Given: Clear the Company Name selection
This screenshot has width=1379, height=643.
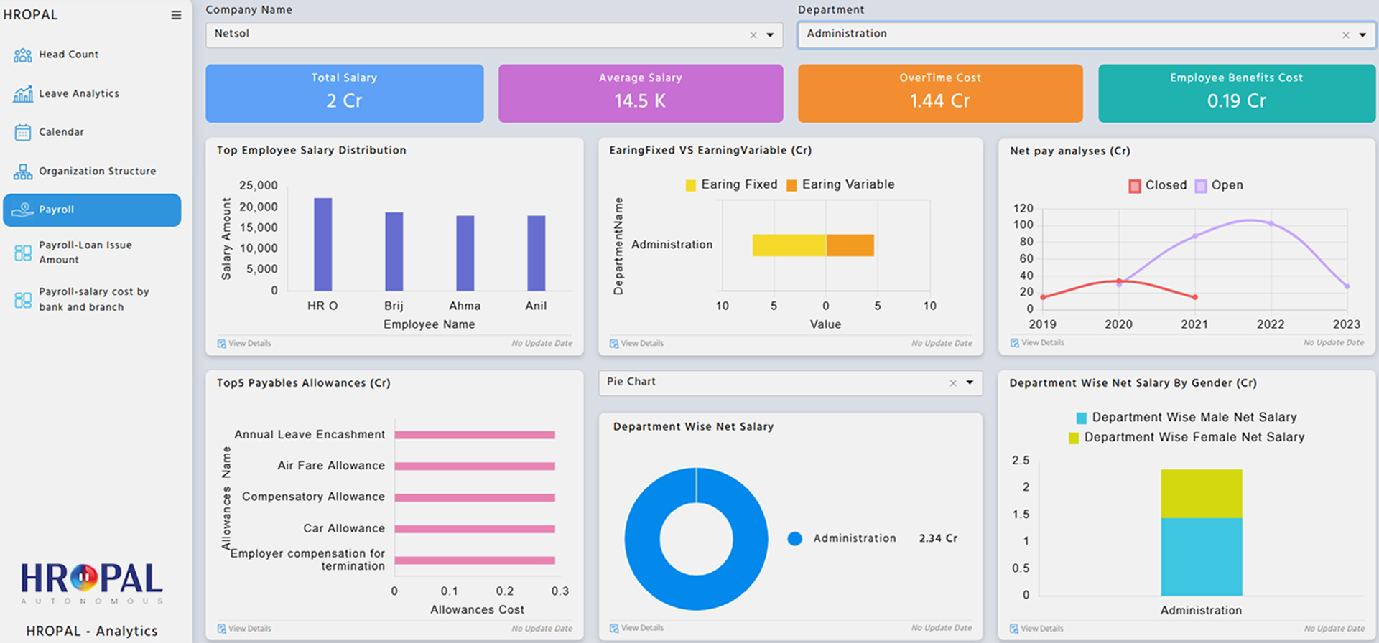Looking at the screenshot, I should click(753, 34).
